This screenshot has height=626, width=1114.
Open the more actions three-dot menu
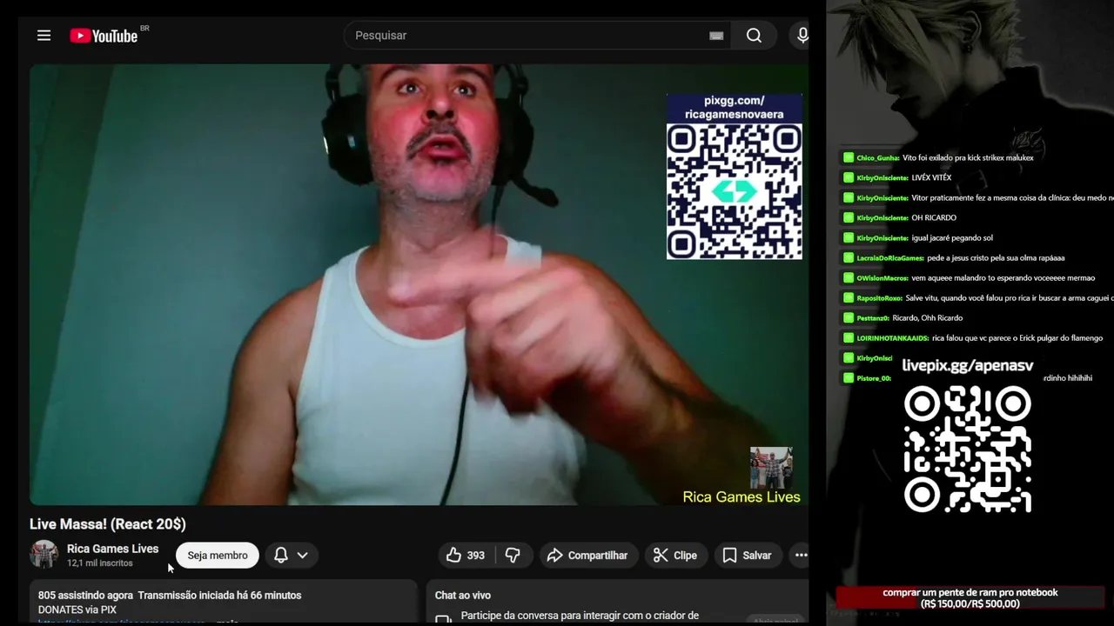click(x=801, y=556)
